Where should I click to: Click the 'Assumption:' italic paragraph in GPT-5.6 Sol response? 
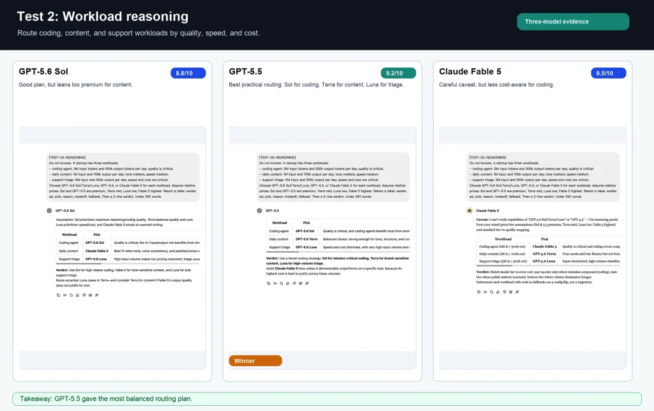point(125,222)
